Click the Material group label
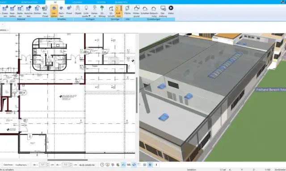The image size is (286, 171). (x=21, y=19)
